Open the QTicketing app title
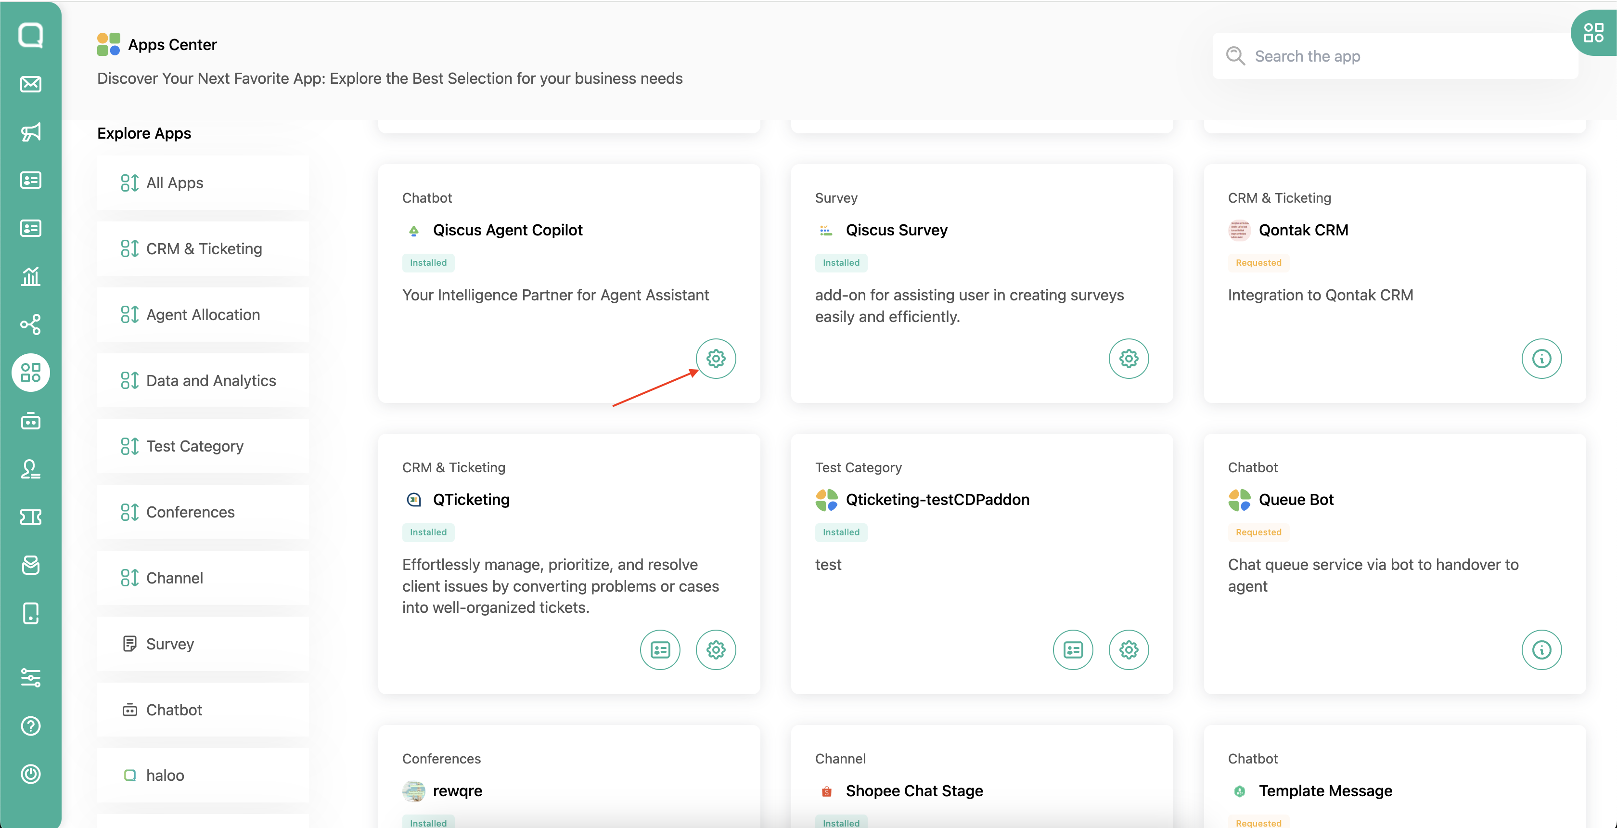 (x=471, y=500)
